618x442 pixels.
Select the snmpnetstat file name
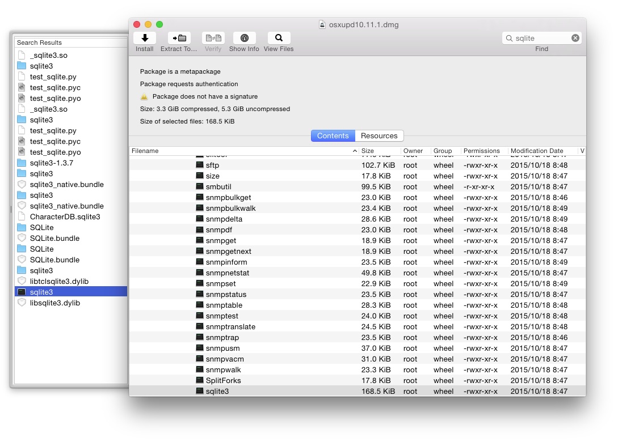point(228,273)
